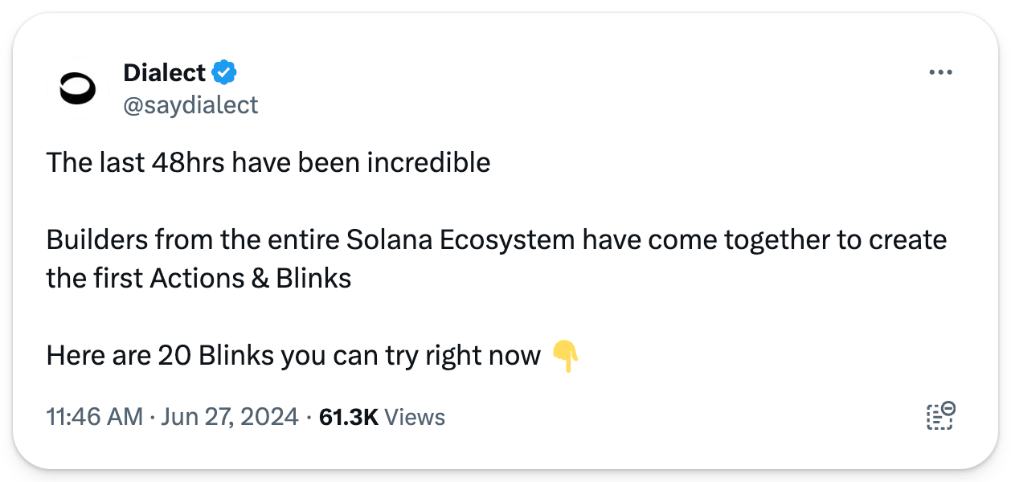Click the Views label
Viewport: 1011px width, 482px height.
pos(415,417)
